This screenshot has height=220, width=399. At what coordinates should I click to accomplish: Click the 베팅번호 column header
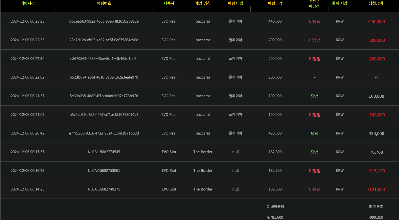104,3
